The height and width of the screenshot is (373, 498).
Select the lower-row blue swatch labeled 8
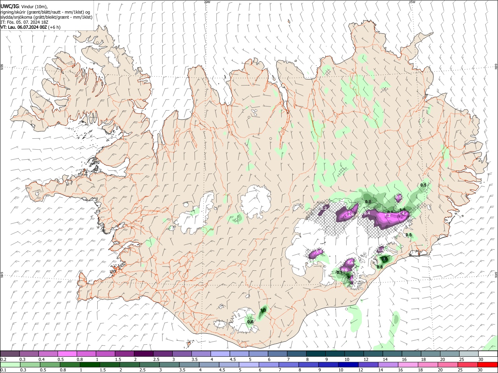tap(308, 364)
